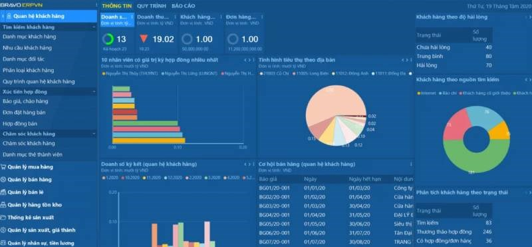Screen dimensions: 532x247
Task: Open Thống kê sản xuất folder icon
Action: pos(3,218)
